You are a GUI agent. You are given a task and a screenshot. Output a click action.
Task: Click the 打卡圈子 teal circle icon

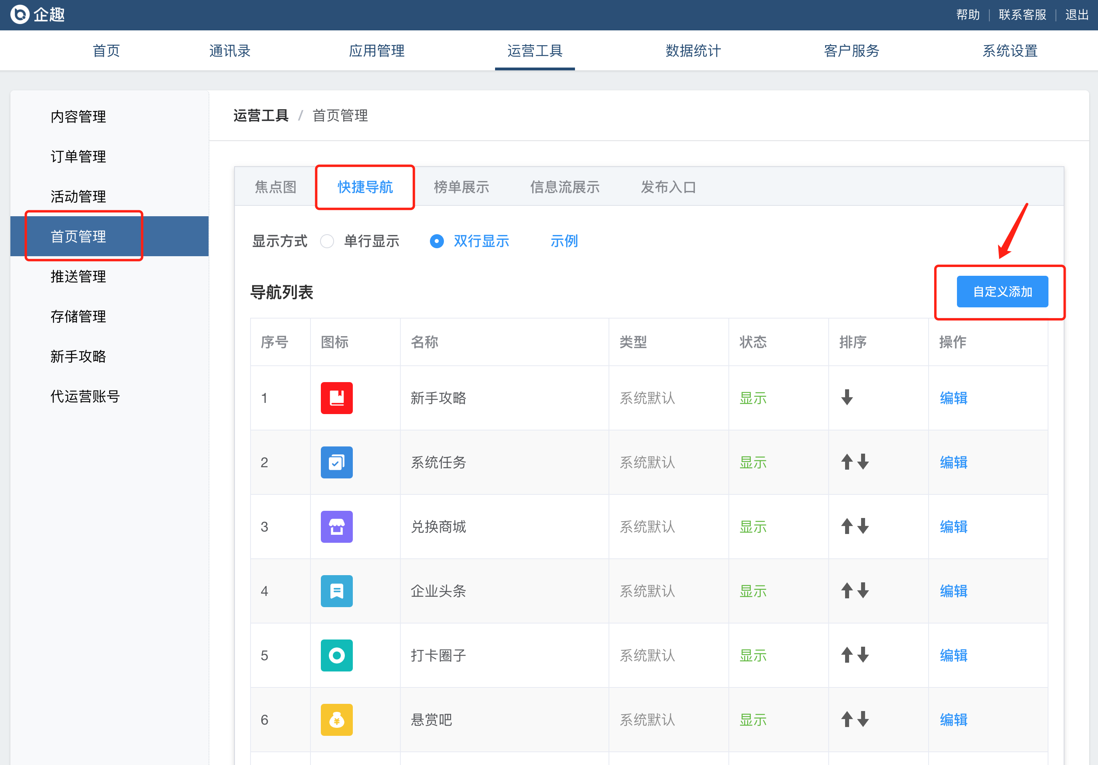point(337,655)
